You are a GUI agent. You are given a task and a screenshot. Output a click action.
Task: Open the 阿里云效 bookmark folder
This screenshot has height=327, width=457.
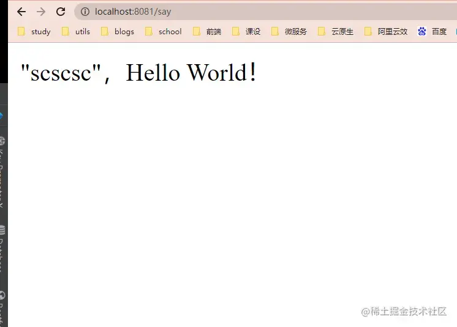tap(386, 31)
